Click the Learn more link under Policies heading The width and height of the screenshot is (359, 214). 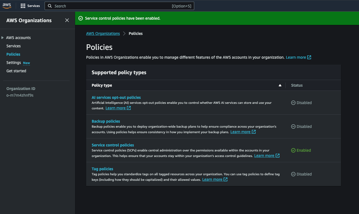296,57
